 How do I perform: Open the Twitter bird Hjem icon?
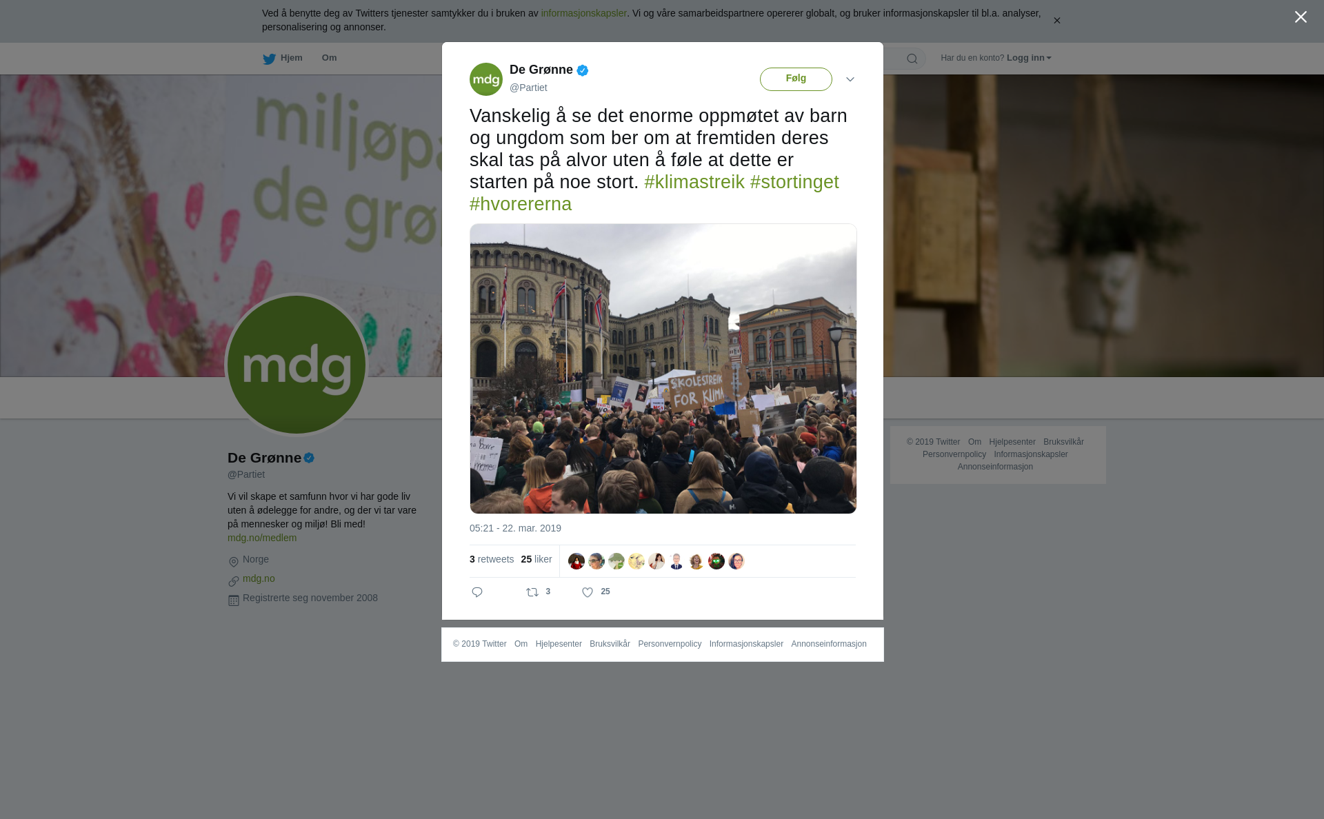tap(269, 59)
